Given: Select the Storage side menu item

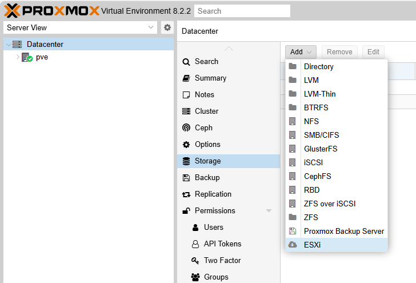Looking at the screenshot, I should [229, 161].
